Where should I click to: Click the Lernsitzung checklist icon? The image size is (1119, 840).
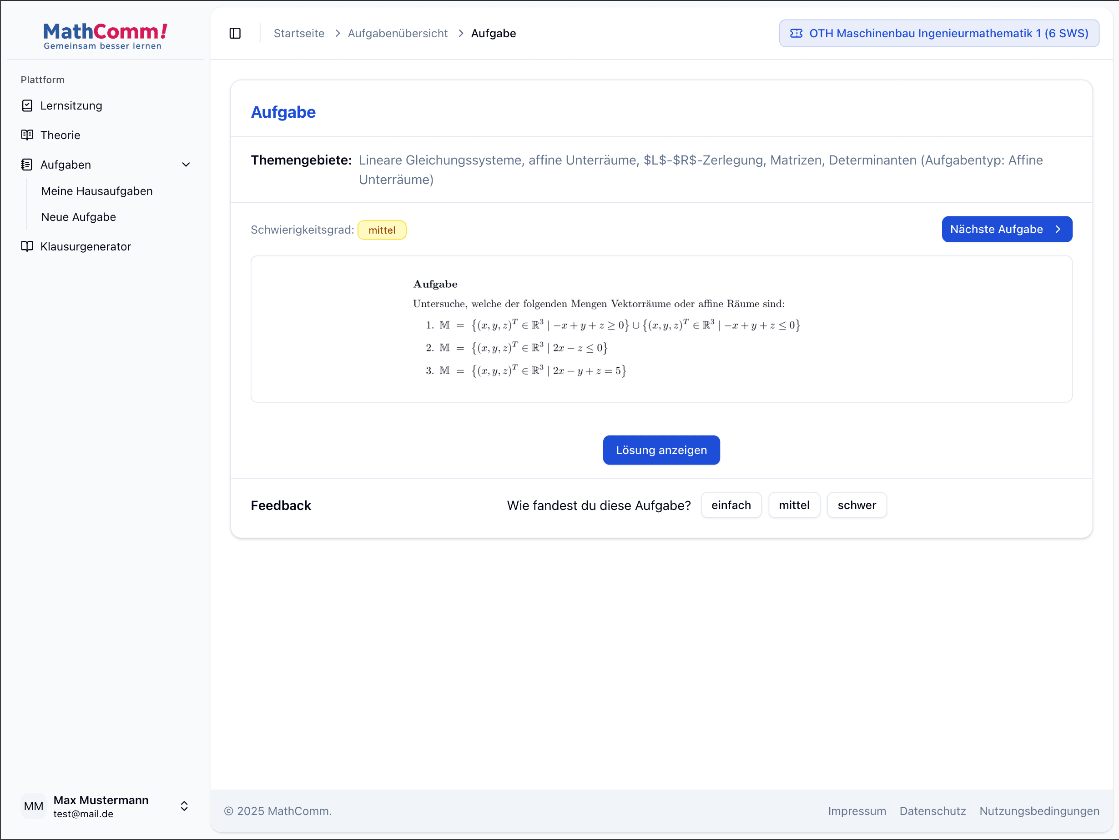point(27,105)
